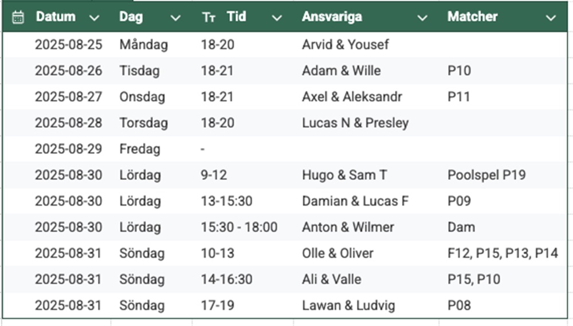Click the Dam match cell
The height and width of the screenshot is (326, 573).
coord(461,227)
